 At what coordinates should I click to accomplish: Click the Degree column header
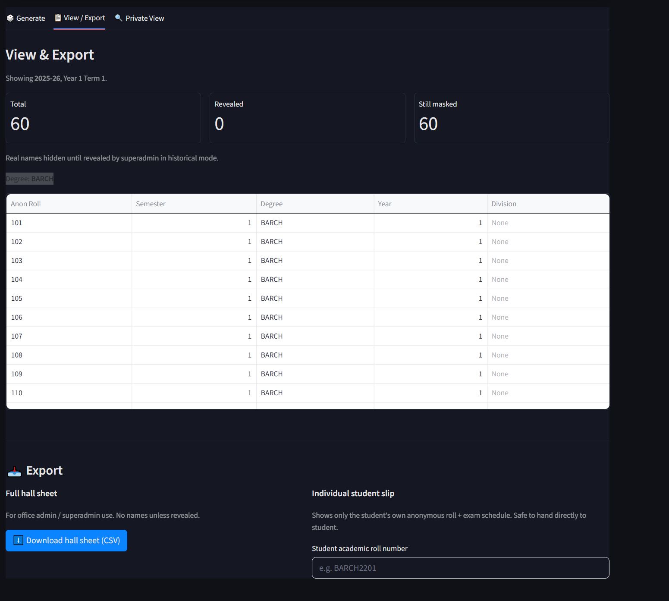tap(315, 204)
